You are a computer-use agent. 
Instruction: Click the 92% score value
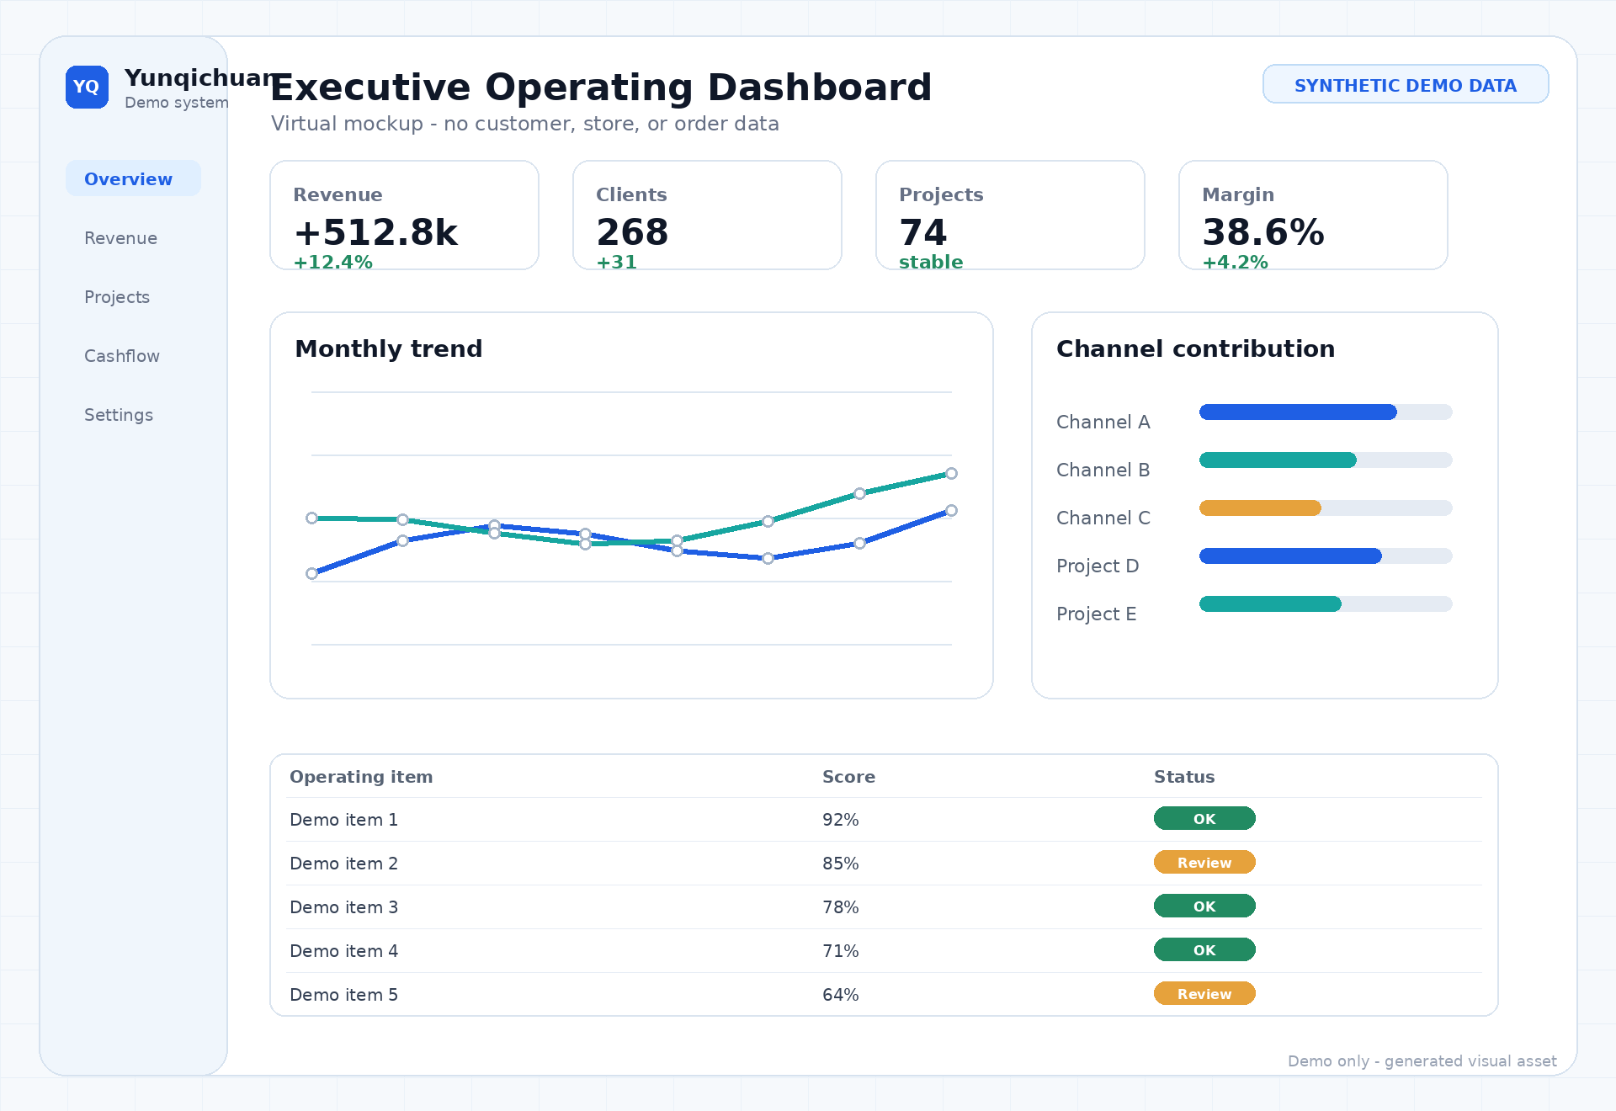pyautogui.click(x=840, y=820)
